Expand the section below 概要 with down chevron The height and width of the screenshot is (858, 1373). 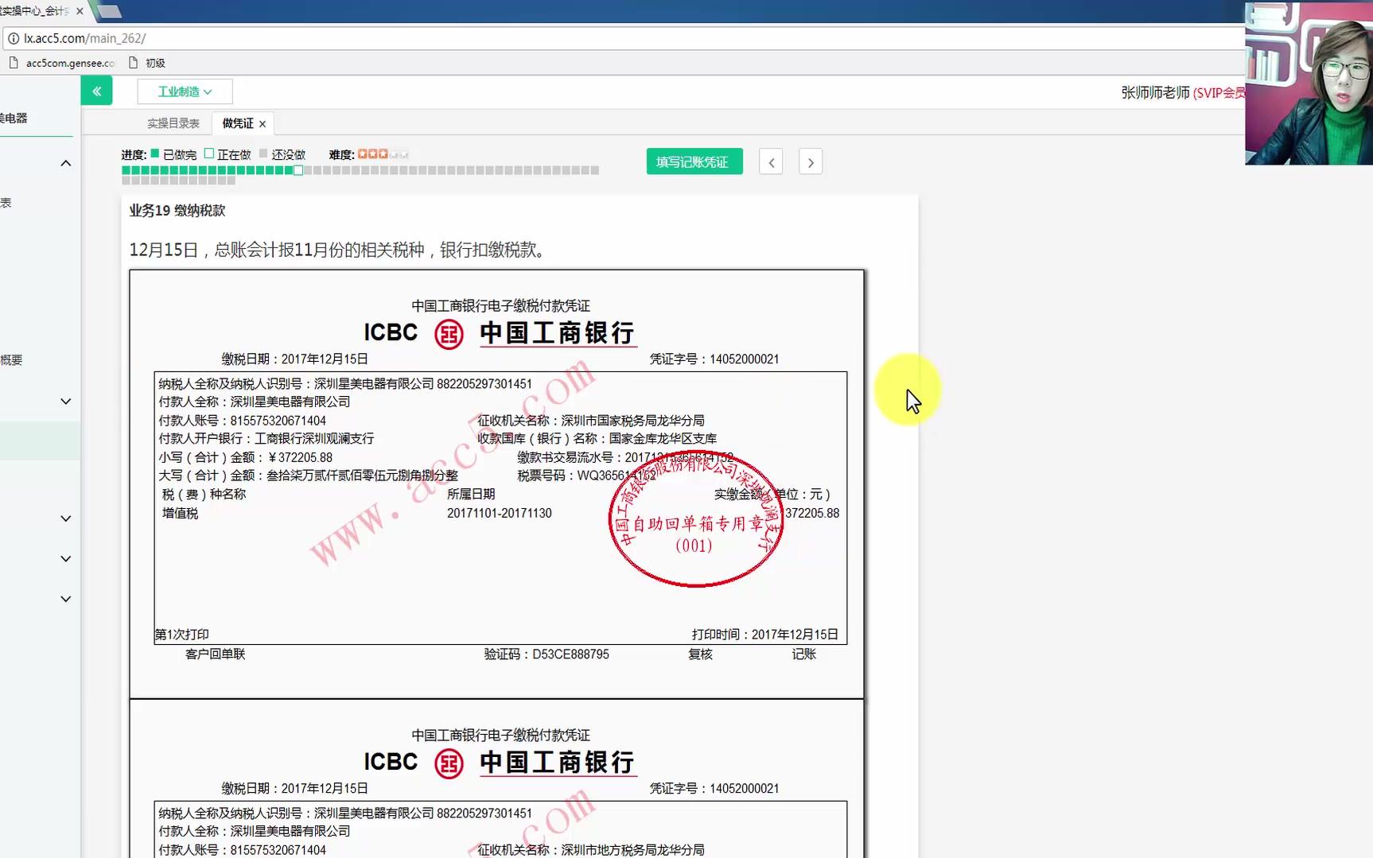pos(66,401)
